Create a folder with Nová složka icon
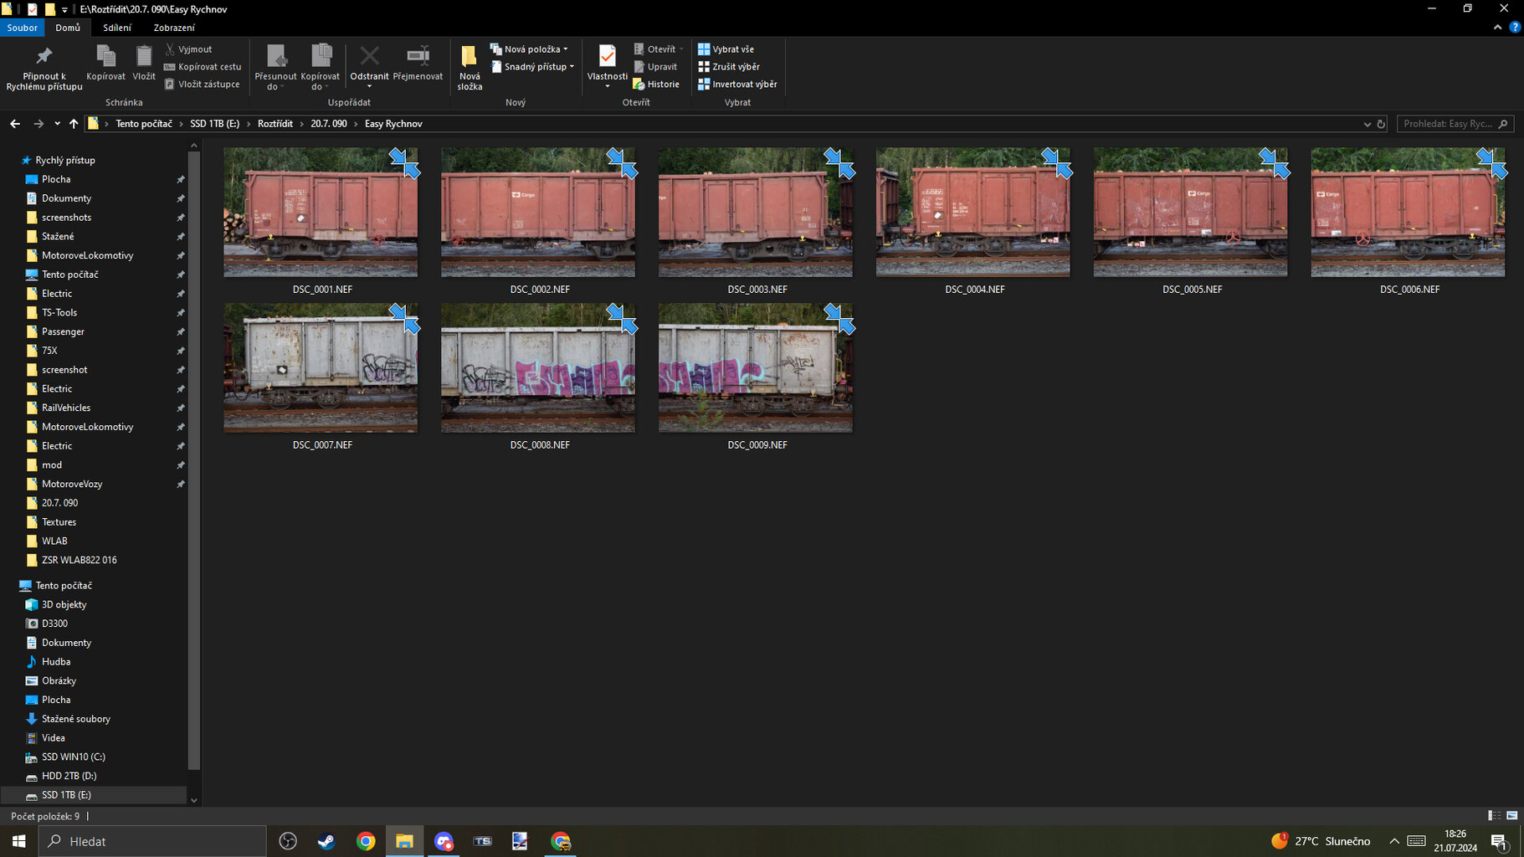This screenshot has width=1524, height=857. [x=470, y=57]
